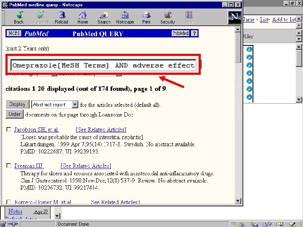Open the Search toolbar button
303x227 pixels.
104,18
